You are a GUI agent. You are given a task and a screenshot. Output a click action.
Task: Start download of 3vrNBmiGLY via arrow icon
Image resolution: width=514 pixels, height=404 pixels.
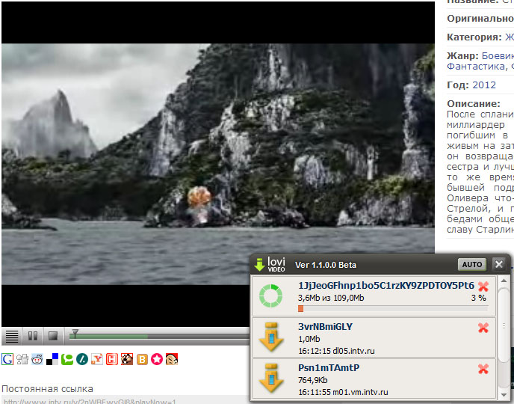(x=271, y=337)
